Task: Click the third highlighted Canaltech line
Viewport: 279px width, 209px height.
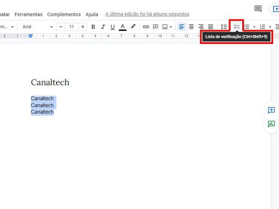Action: 42,112
